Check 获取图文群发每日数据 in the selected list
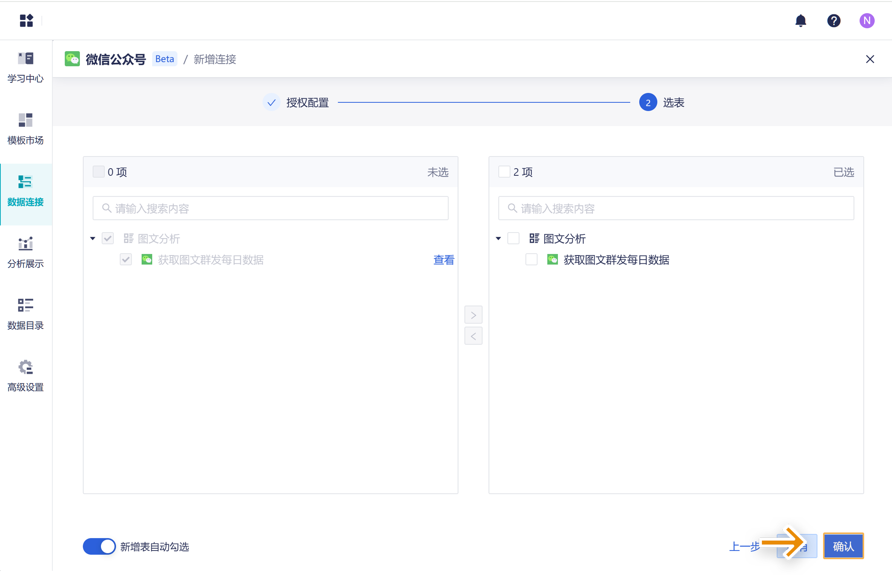The height and width of the screenshot is (575, 892). click(x=531, y=260)
